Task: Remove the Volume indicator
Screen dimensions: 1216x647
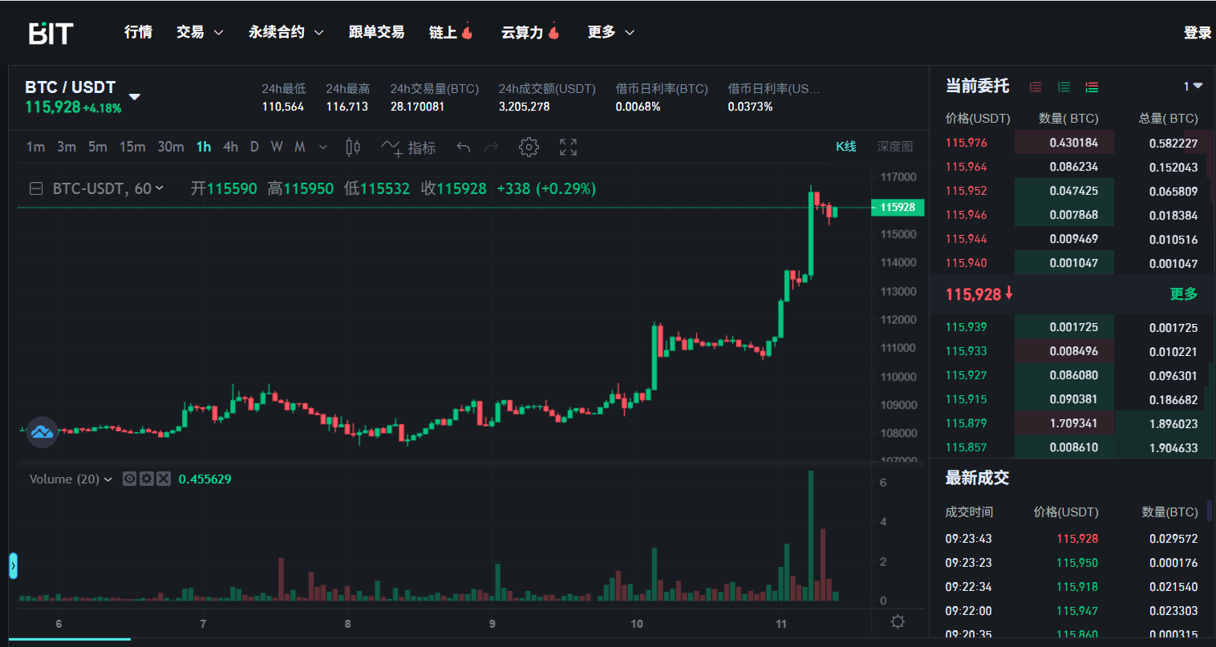Action: tap(164, 479)
